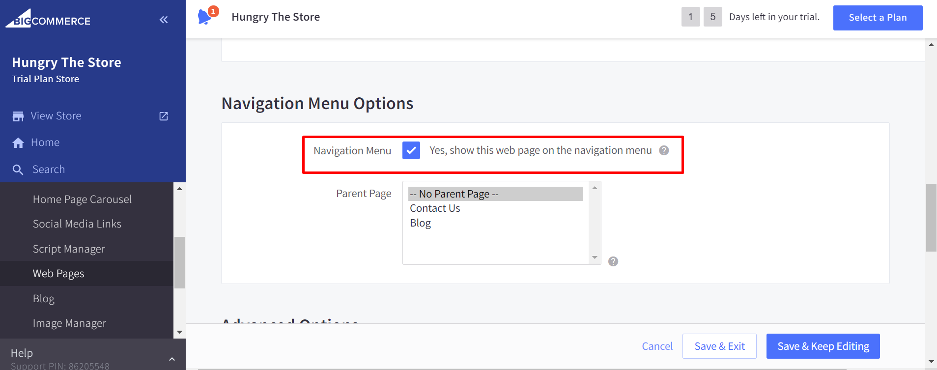Choose Blog in Parent Page list
Viewport: 937px width, 370px height.
421,223
